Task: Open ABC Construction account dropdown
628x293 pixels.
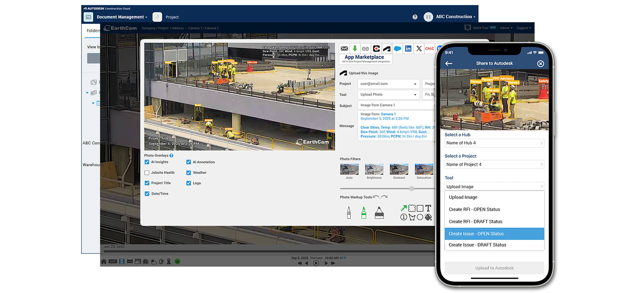Action: (x=456, y=17)
